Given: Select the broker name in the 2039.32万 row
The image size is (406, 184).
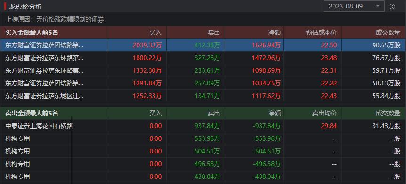Looking at the screenshot, I should point(44,45).
